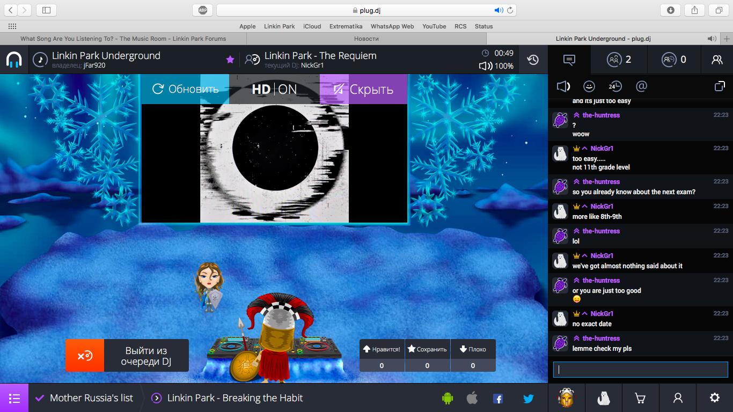
Task: Pop out chat window icon
Action: [720, 86]
